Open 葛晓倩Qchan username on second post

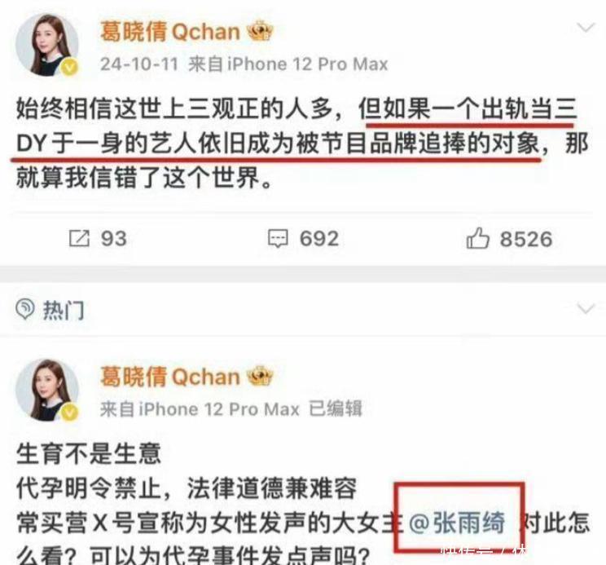[x=170, y=377]
